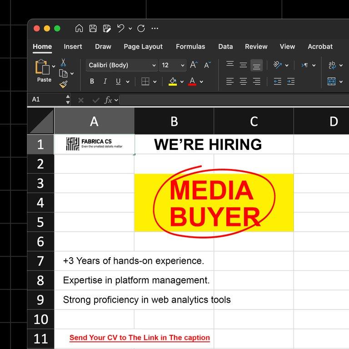Viewport: 349px width, 349px height.
Task: Click the Decrease Indent icon
Action: click(x=277, y=81)
